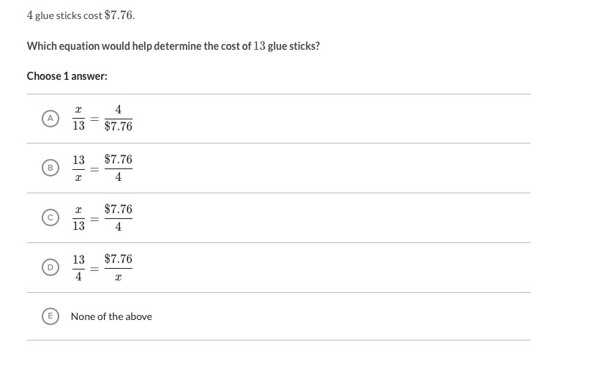Click the equals sign in option D

tap(94, 269)
